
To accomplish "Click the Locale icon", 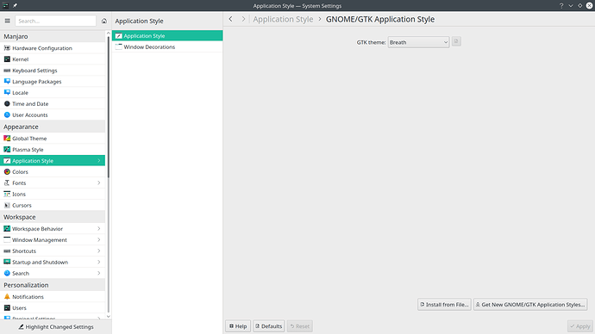I will point(7,92).
